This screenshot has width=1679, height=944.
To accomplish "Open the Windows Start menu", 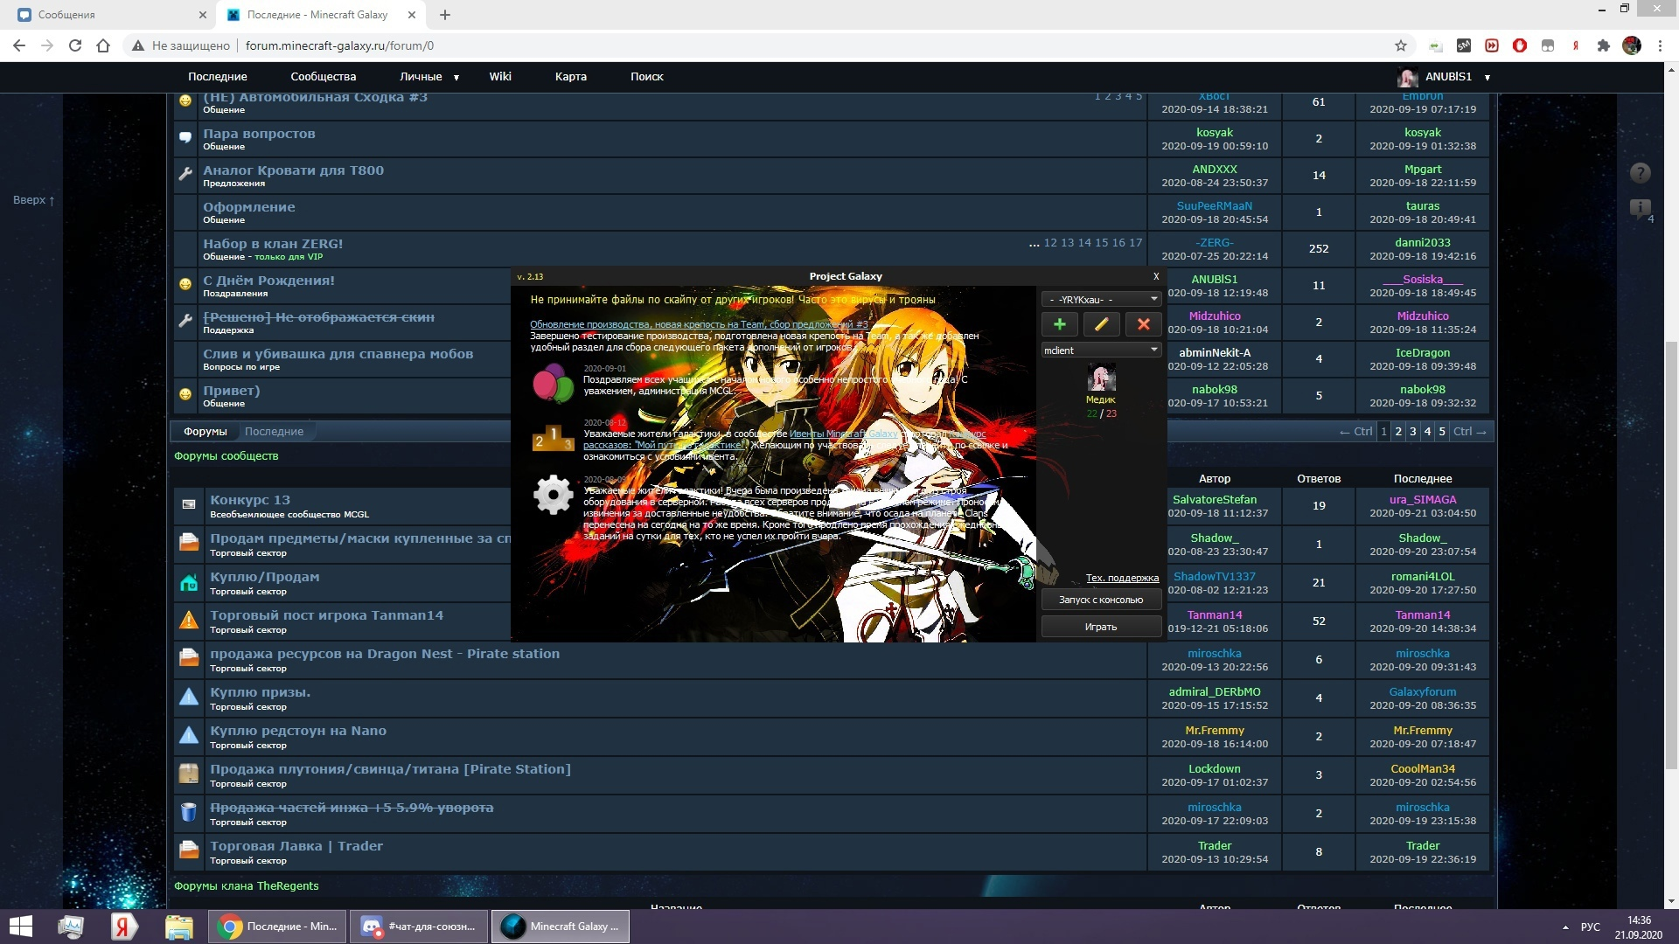I will pyautogui.click(x=21, y=927).
